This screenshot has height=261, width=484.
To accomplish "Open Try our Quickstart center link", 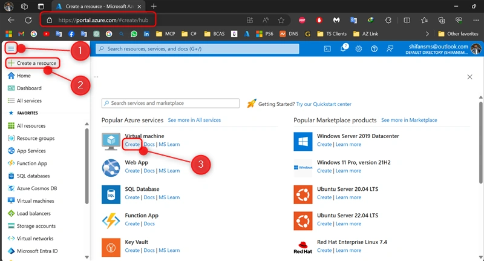I will 324,104.
